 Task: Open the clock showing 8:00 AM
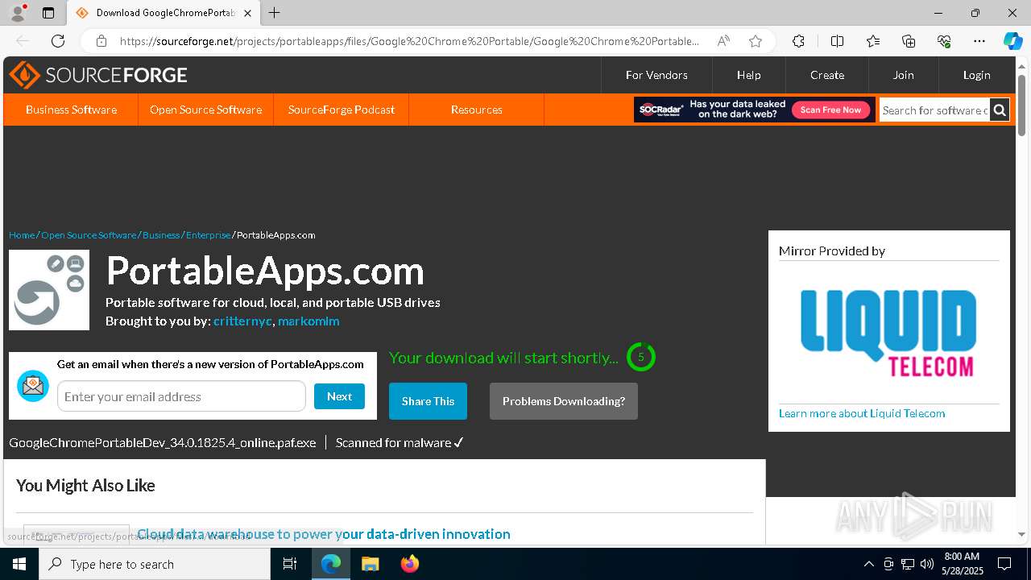tap(962, 564)
